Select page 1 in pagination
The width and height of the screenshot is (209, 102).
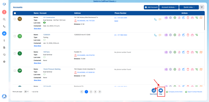pyautogui.click(x=86, y=92)
